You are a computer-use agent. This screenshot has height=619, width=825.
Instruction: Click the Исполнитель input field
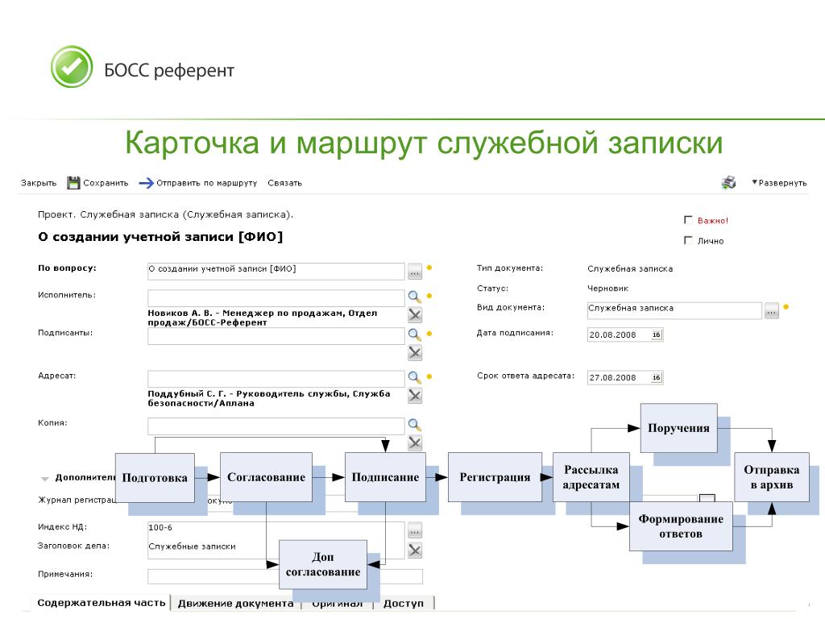(x=276, y=298)
